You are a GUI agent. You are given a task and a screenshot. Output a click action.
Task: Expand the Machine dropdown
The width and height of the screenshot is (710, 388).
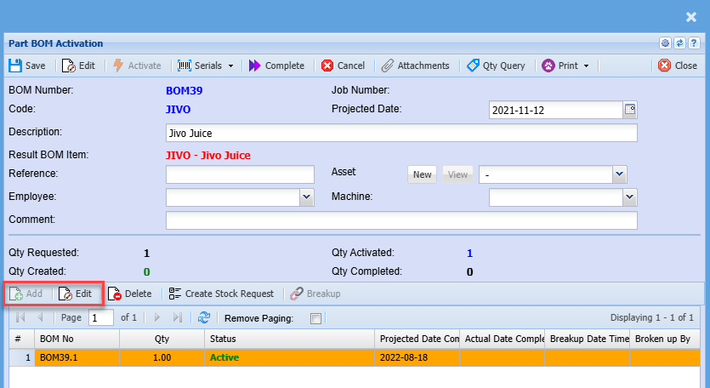click(630, 197)
